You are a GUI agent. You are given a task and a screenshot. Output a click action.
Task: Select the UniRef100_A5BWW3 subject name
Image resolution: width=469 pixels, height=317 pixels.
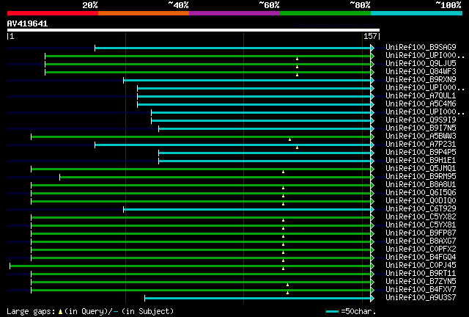[x=421, y=136]
